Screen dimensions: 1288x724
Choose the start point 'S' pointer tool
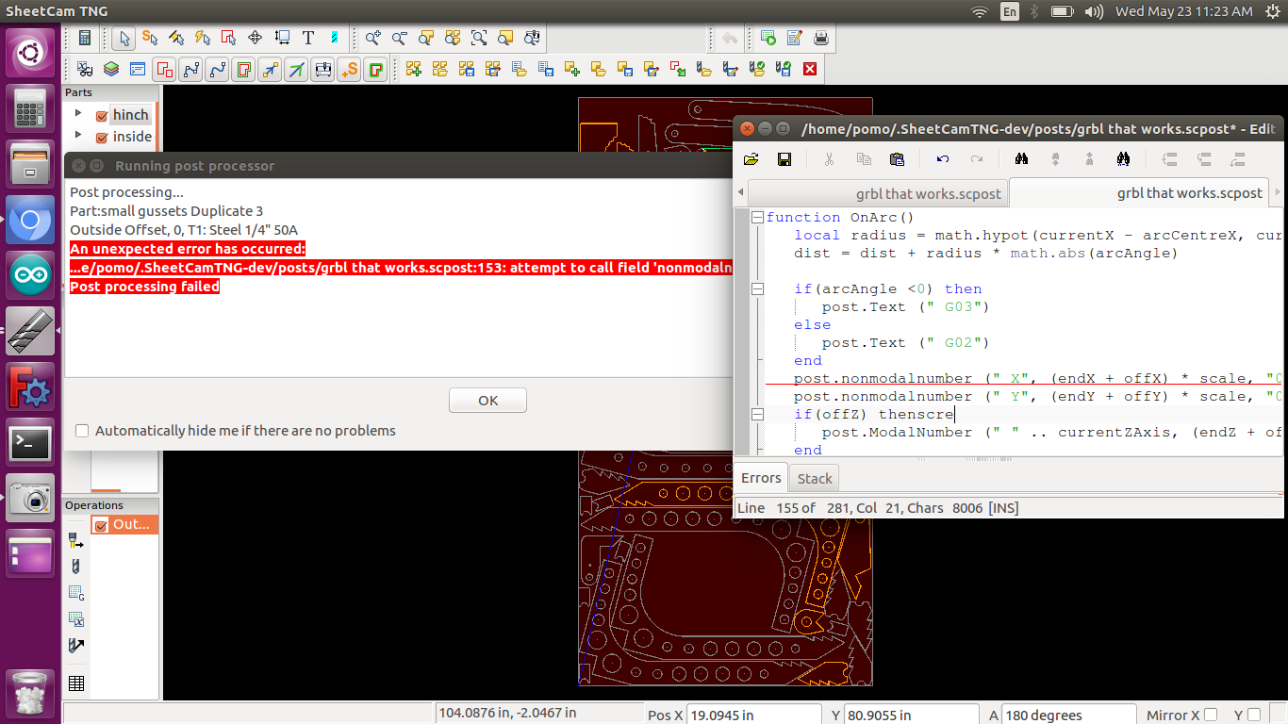(149, 38)
